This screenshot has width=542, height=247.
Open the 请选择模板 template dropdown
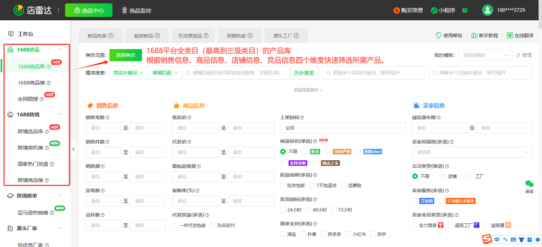tap(485, 55)
